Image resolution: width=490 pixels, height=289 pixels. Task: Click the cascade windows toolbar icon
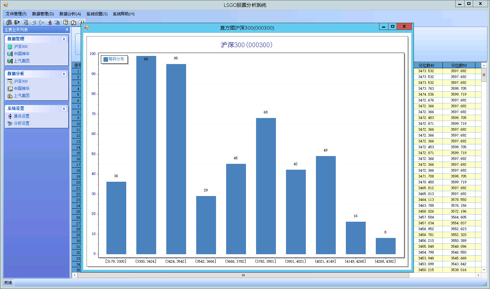pyautogui.click(x=57, y=22)
